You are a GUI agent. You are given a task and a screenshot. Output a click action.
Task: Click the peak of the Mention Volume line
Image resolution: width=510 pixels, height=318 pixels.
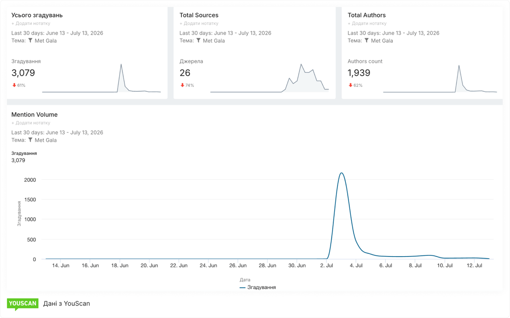[x=341, y=173]
